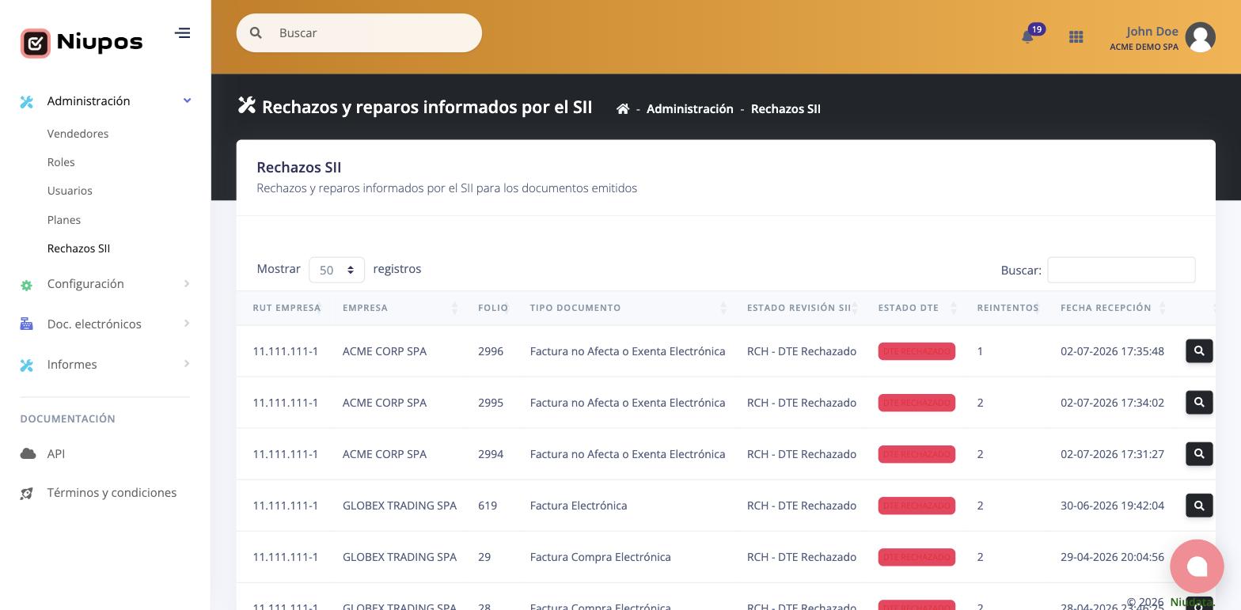
Task: Click the Administración tools icon in sidebar
Action: point(27,101)
